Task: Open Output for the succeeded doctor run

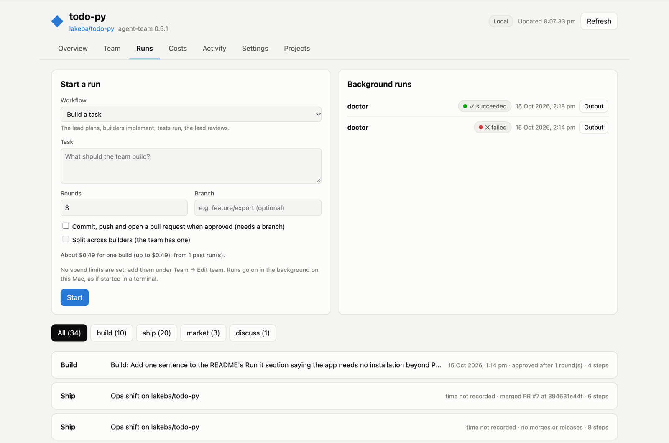Action: [593, 106]
